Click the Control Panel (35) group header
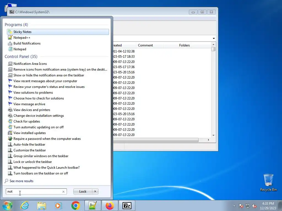This screenshot has height=211, width=282. coord(21,57)
